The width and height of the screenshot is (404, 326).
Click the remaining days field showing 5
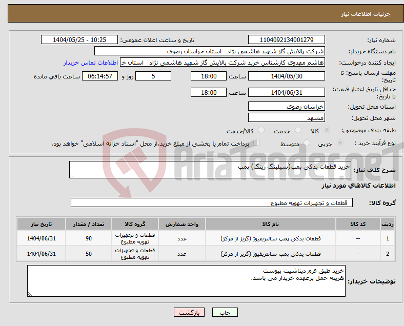[153, 76]
